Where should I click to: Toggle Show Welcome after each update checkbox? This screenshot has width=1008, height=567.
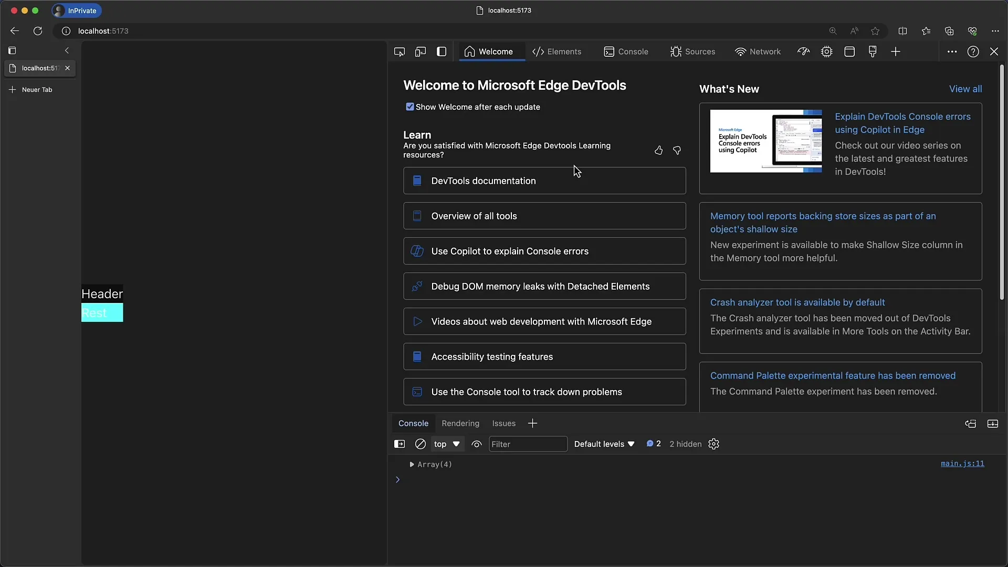coord(409,107)
